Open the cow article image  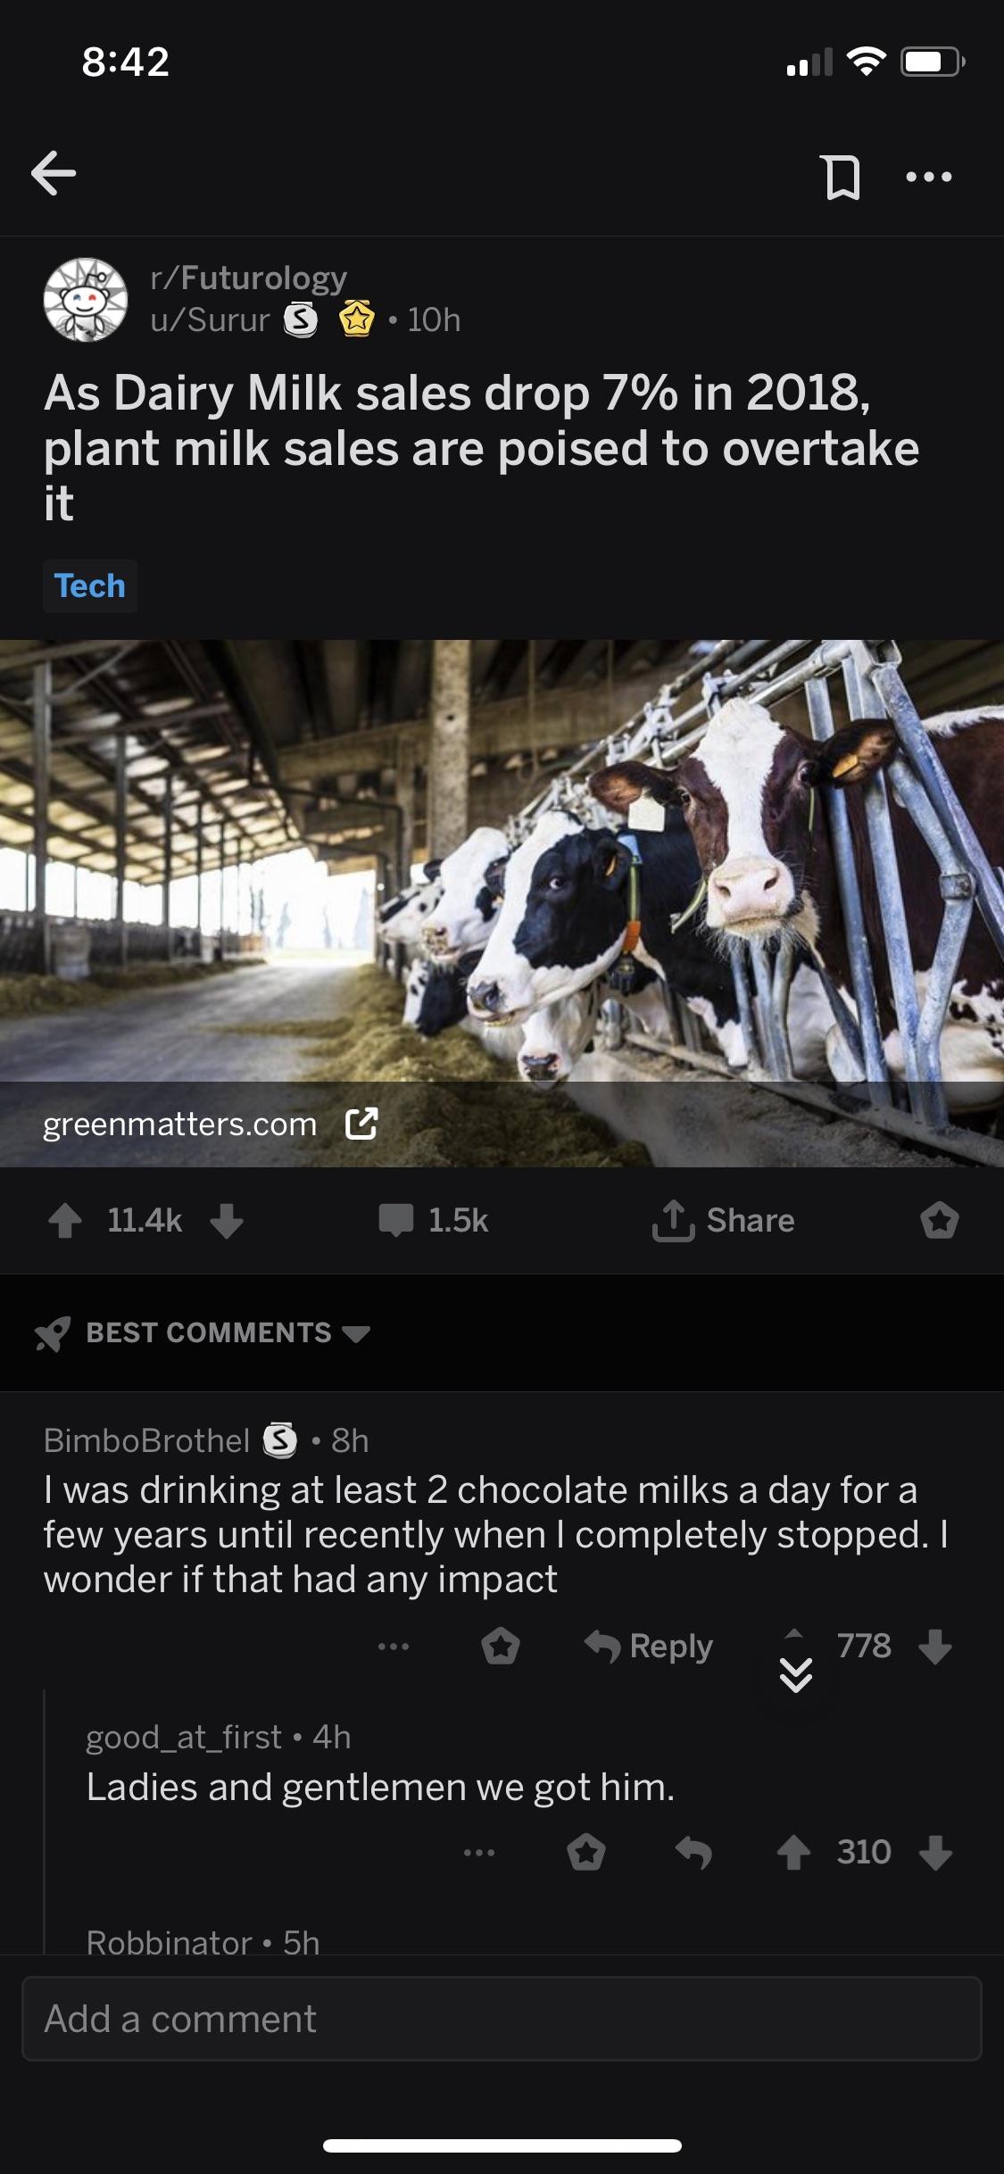click(502, 857)
